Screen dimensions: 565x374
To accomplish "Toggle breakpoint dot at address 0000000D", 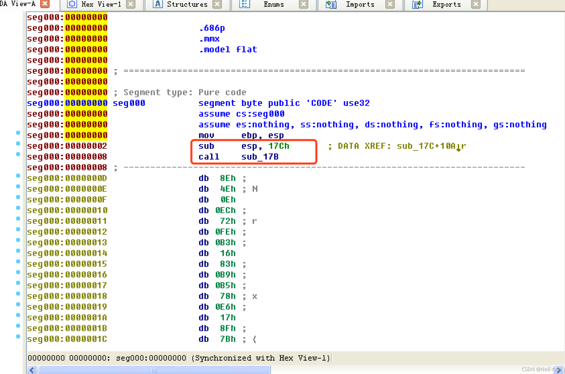I will coord(18,176).
